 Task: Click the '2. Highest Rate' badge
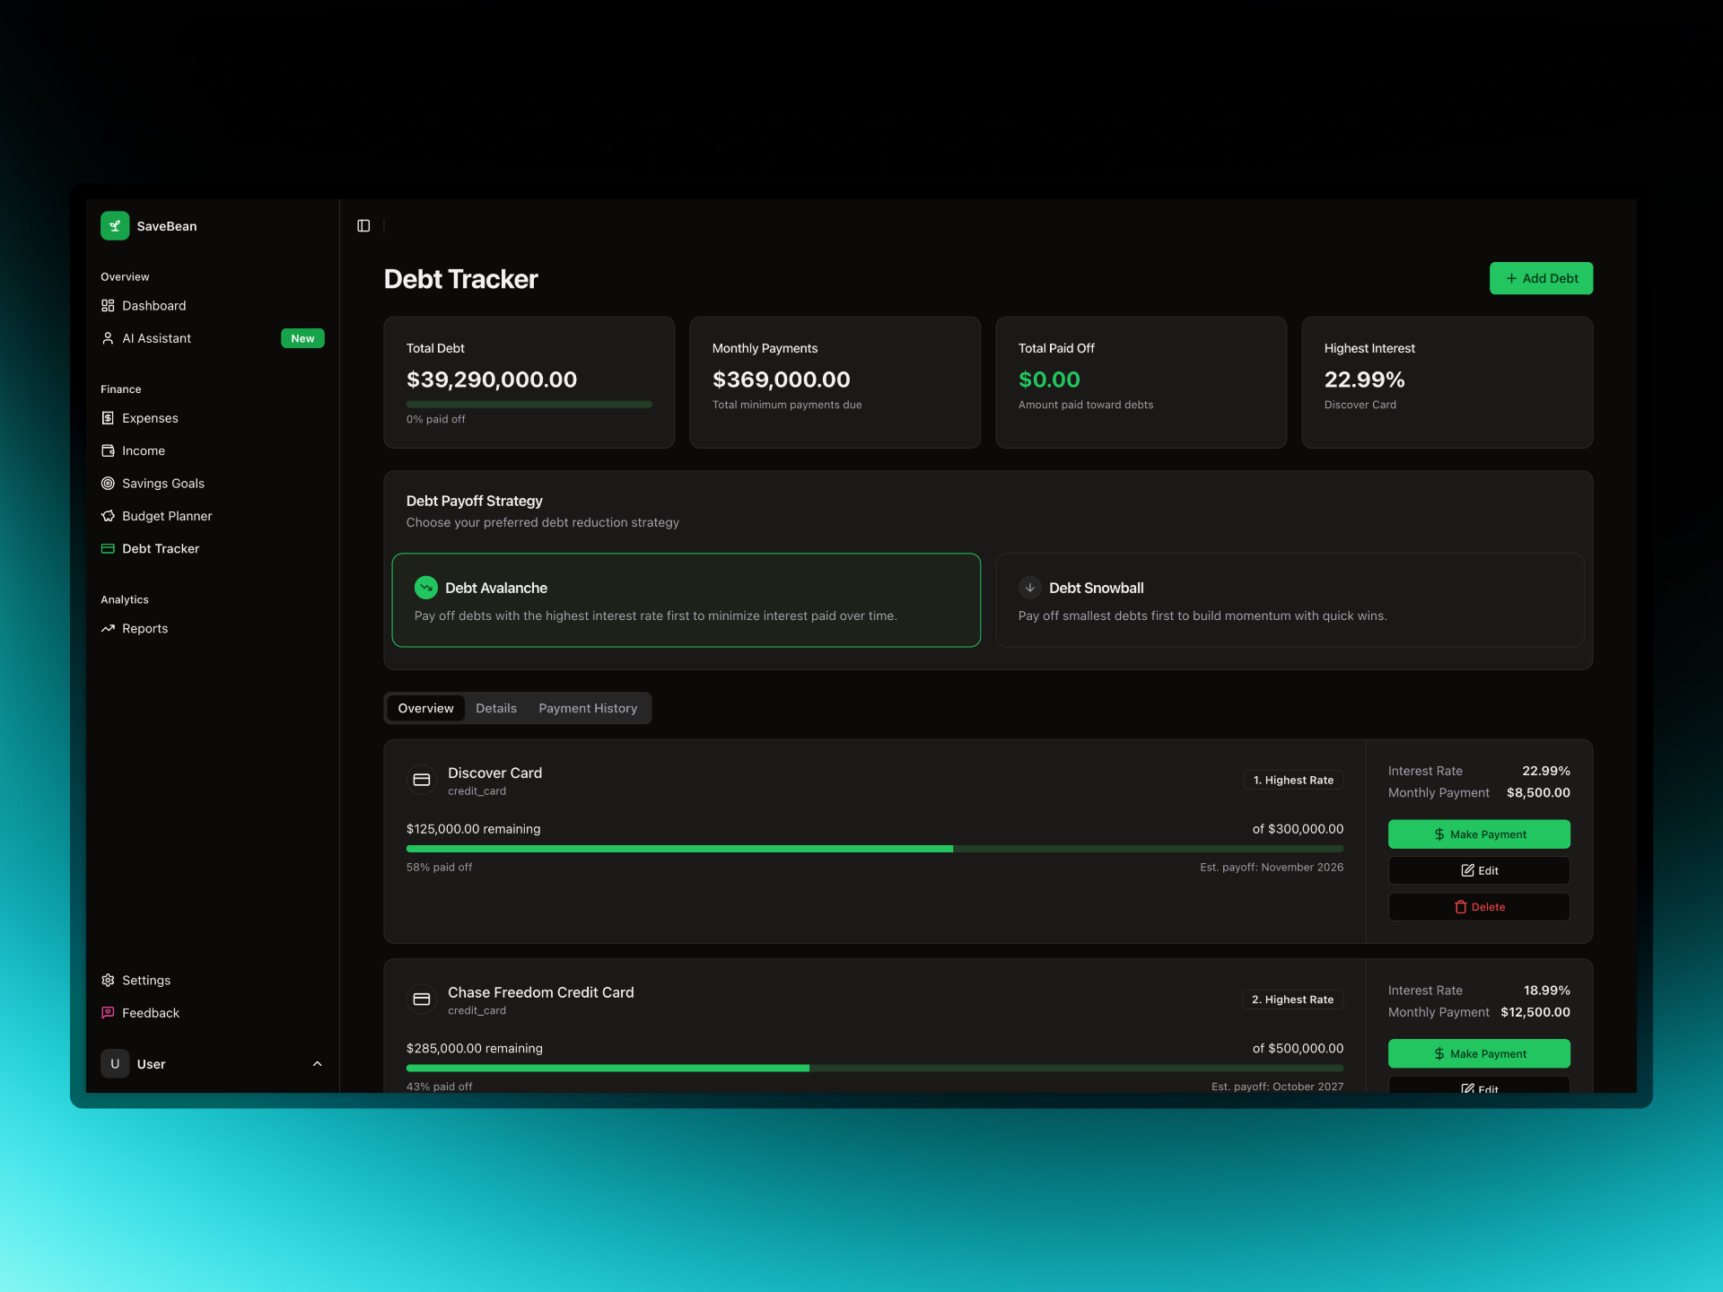1292,1000
